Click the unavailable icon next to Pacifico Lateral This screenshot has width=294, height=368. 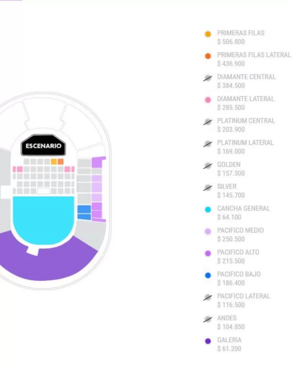point(207,297)
